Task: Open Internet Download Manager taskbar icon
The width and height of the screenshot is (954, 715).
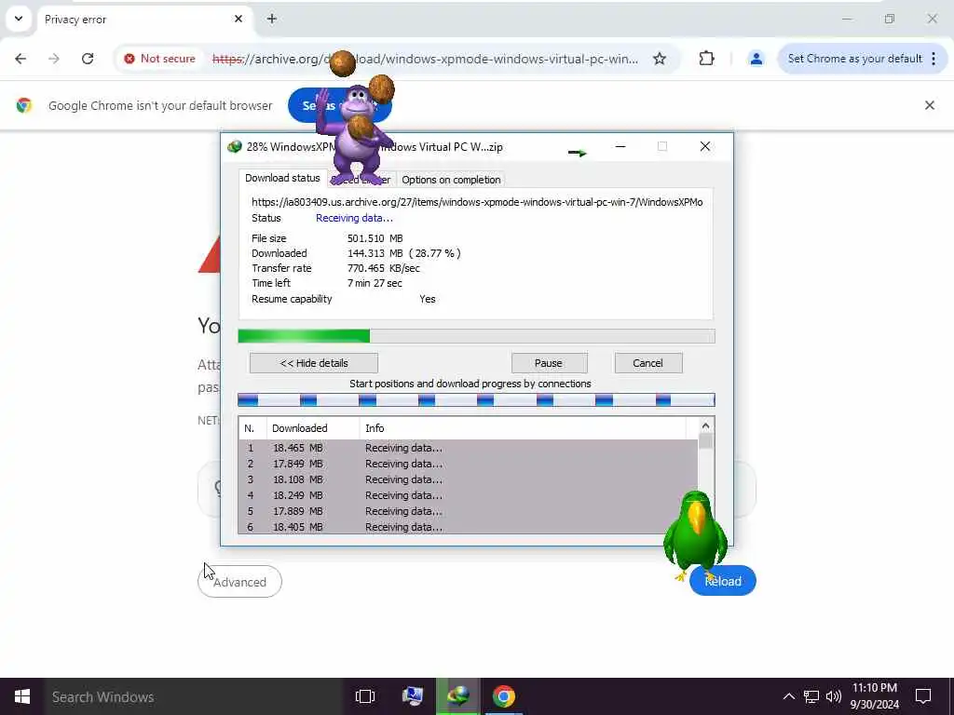Action: 458,696
